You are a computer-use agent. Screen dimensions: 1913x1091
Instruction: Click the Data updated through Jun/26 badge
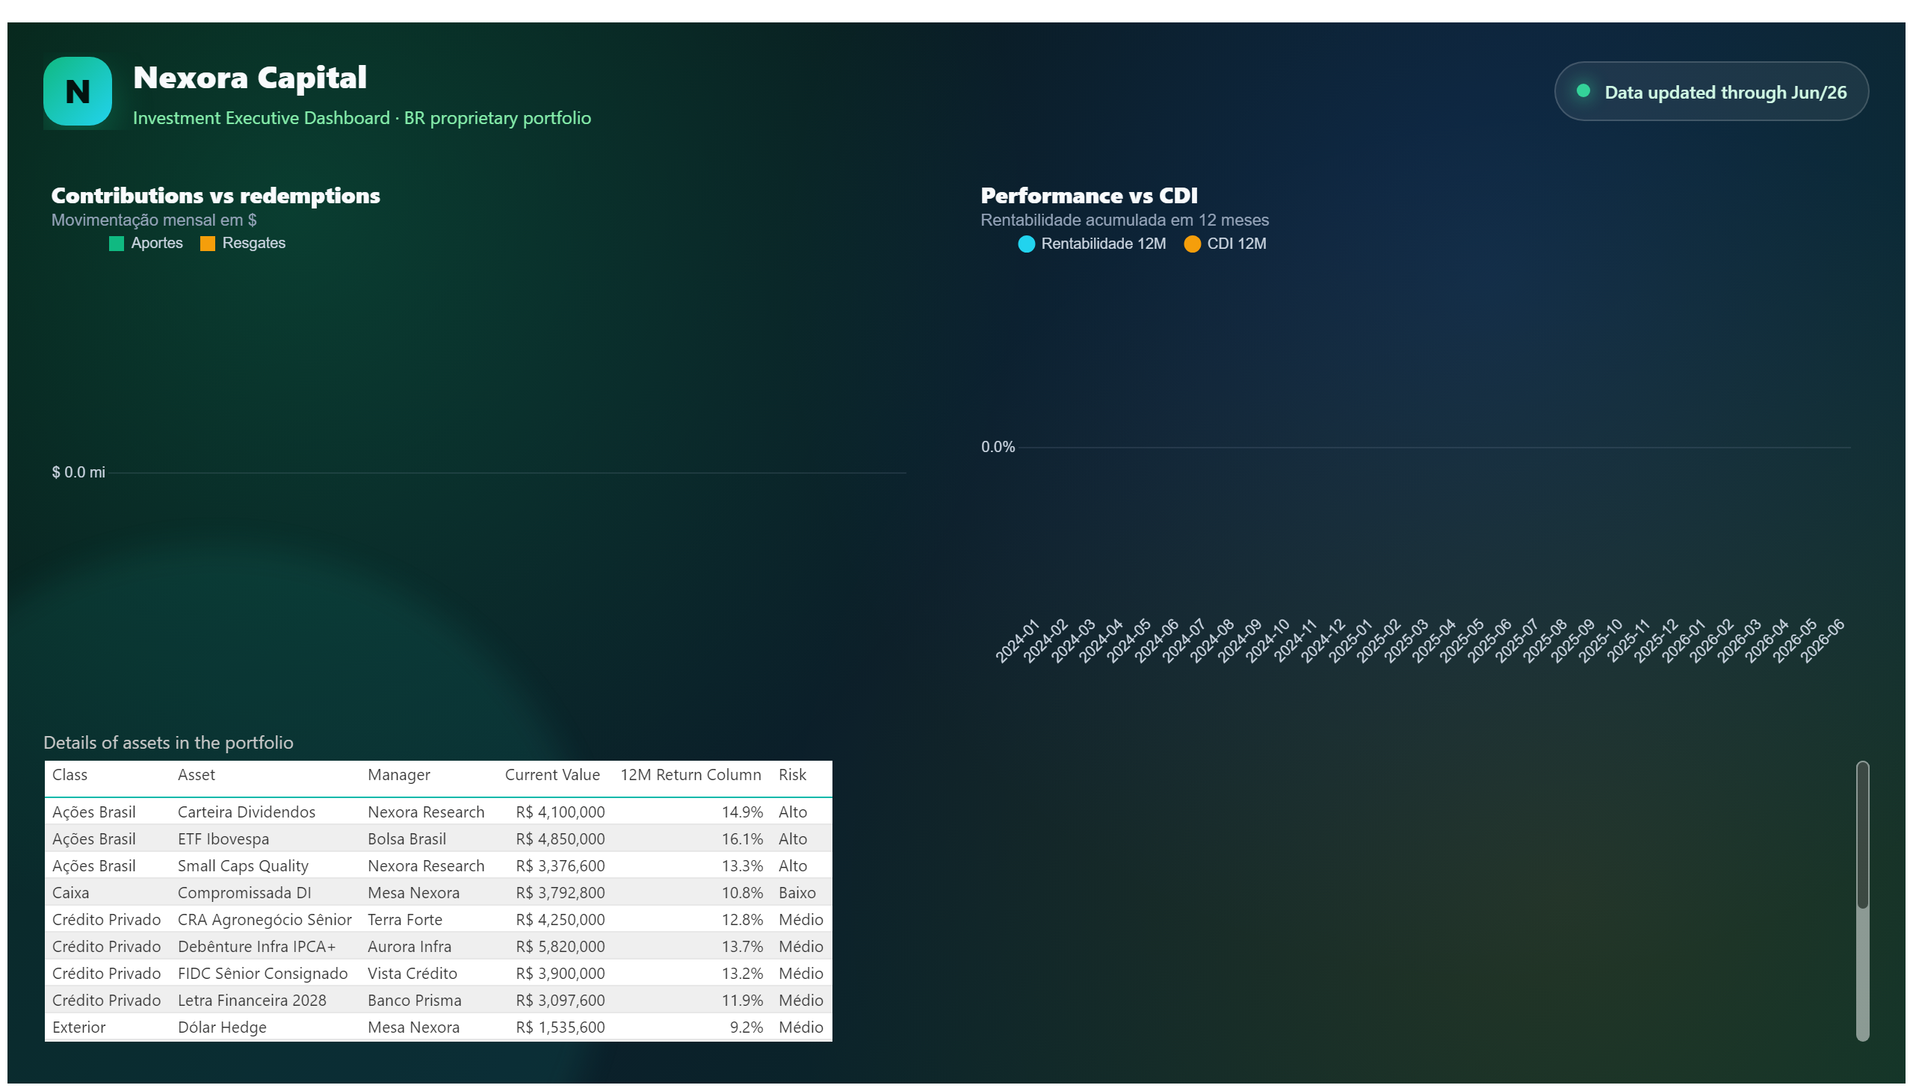(x=1710, y=91)
